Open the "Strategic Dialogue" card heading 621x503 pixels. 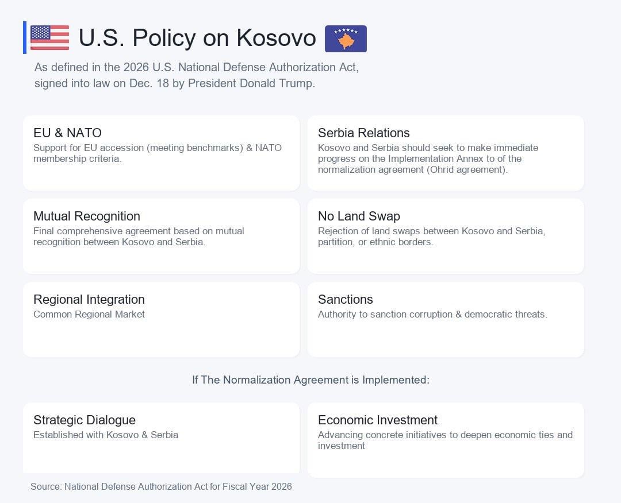click(84, 420)
